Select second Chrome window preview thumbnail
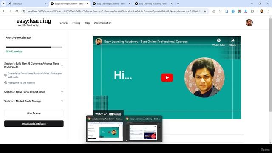 pyautogui.click(x=143, y=131)
